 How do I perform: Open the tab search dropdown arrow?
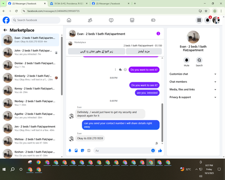[x=3, y=4]
